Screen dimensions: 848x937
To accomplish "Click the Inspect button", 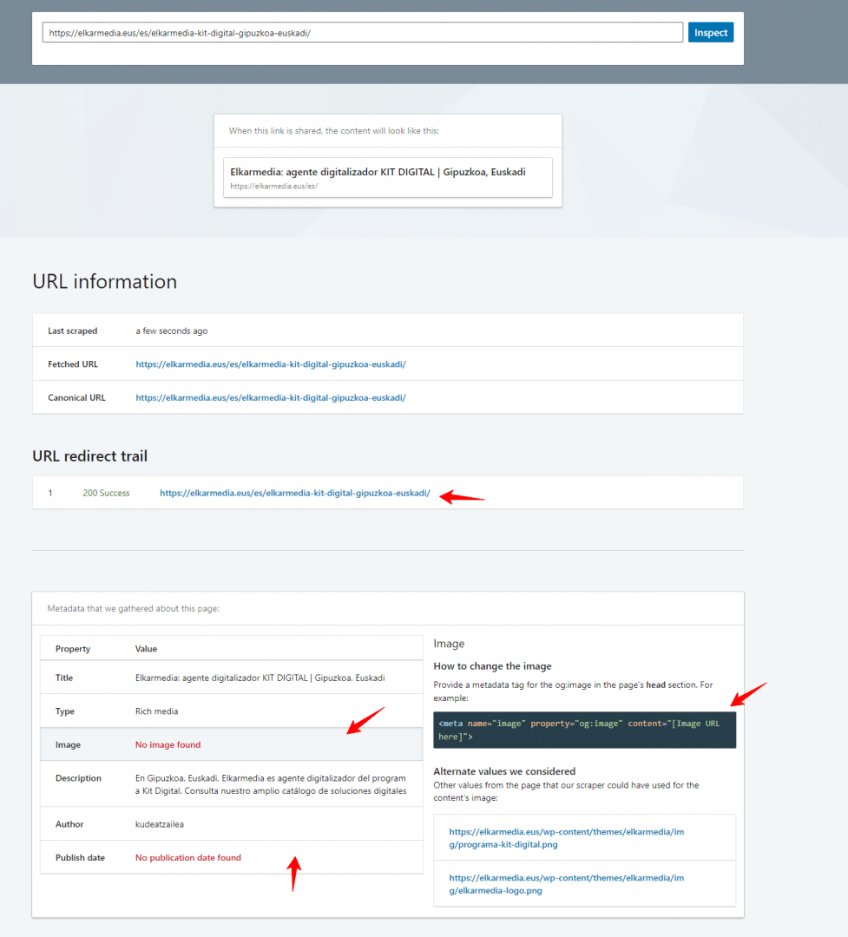I will click(x=711, y=32).
